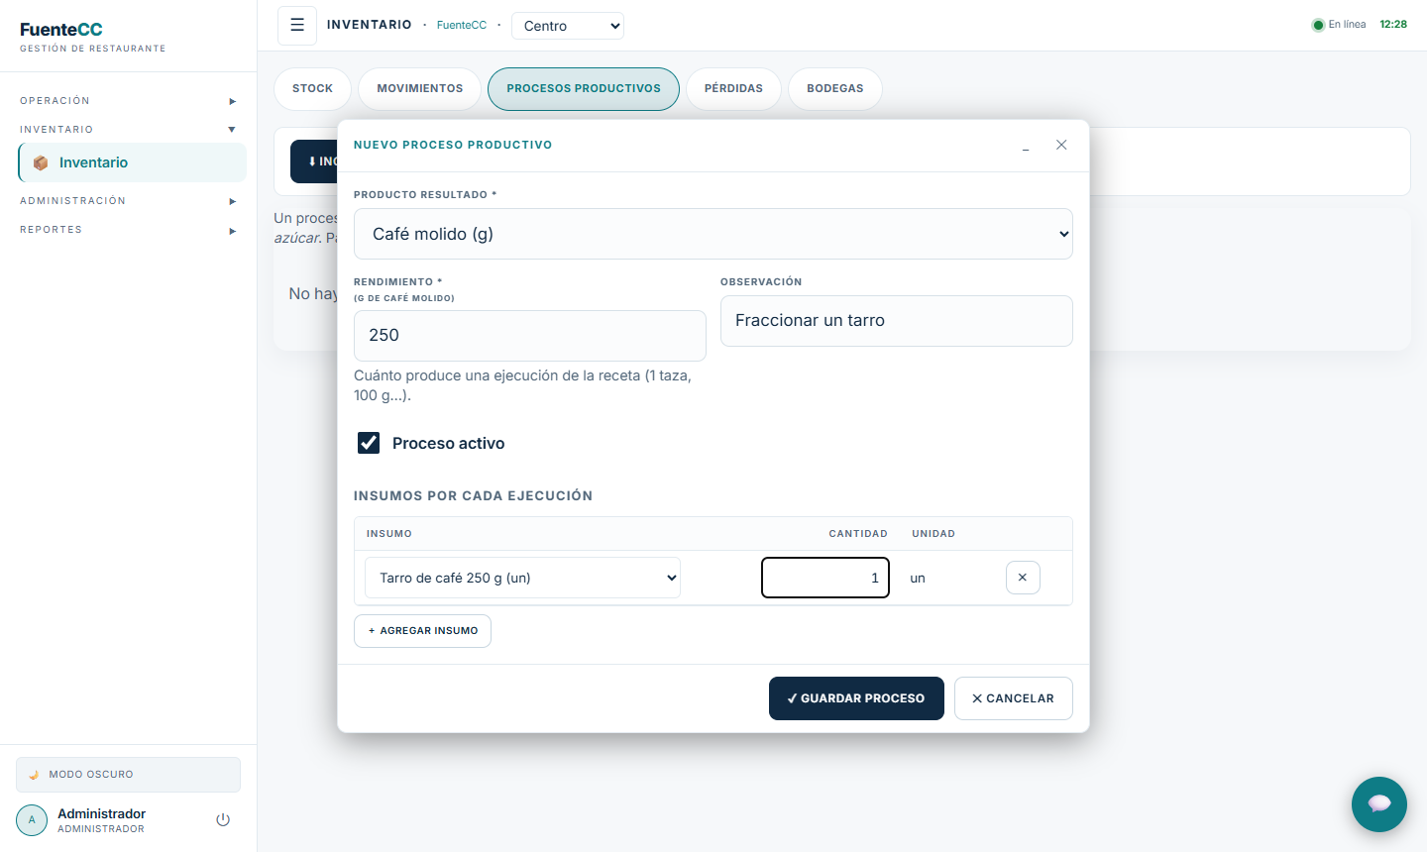Open the Centro location dropdown

tap(568, 26)
